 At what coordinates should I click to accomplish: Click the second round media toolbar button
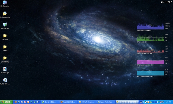tap(123, 102)
